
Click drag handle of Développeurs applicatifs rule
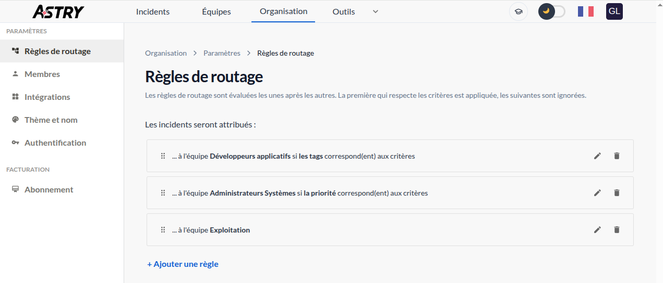tap(163, 156)
